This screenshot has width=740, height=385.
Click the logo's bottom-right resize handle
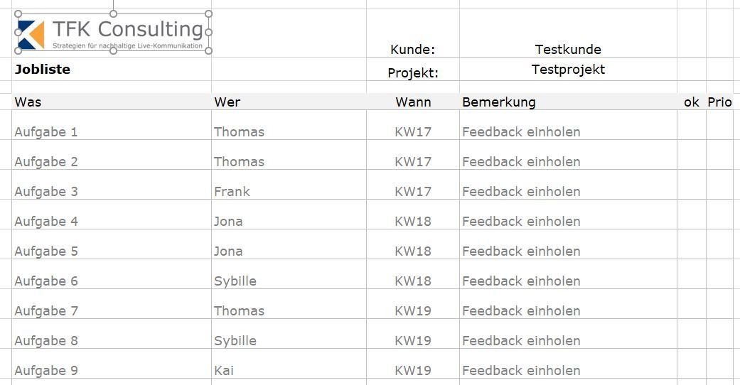(x=208, y=51)
